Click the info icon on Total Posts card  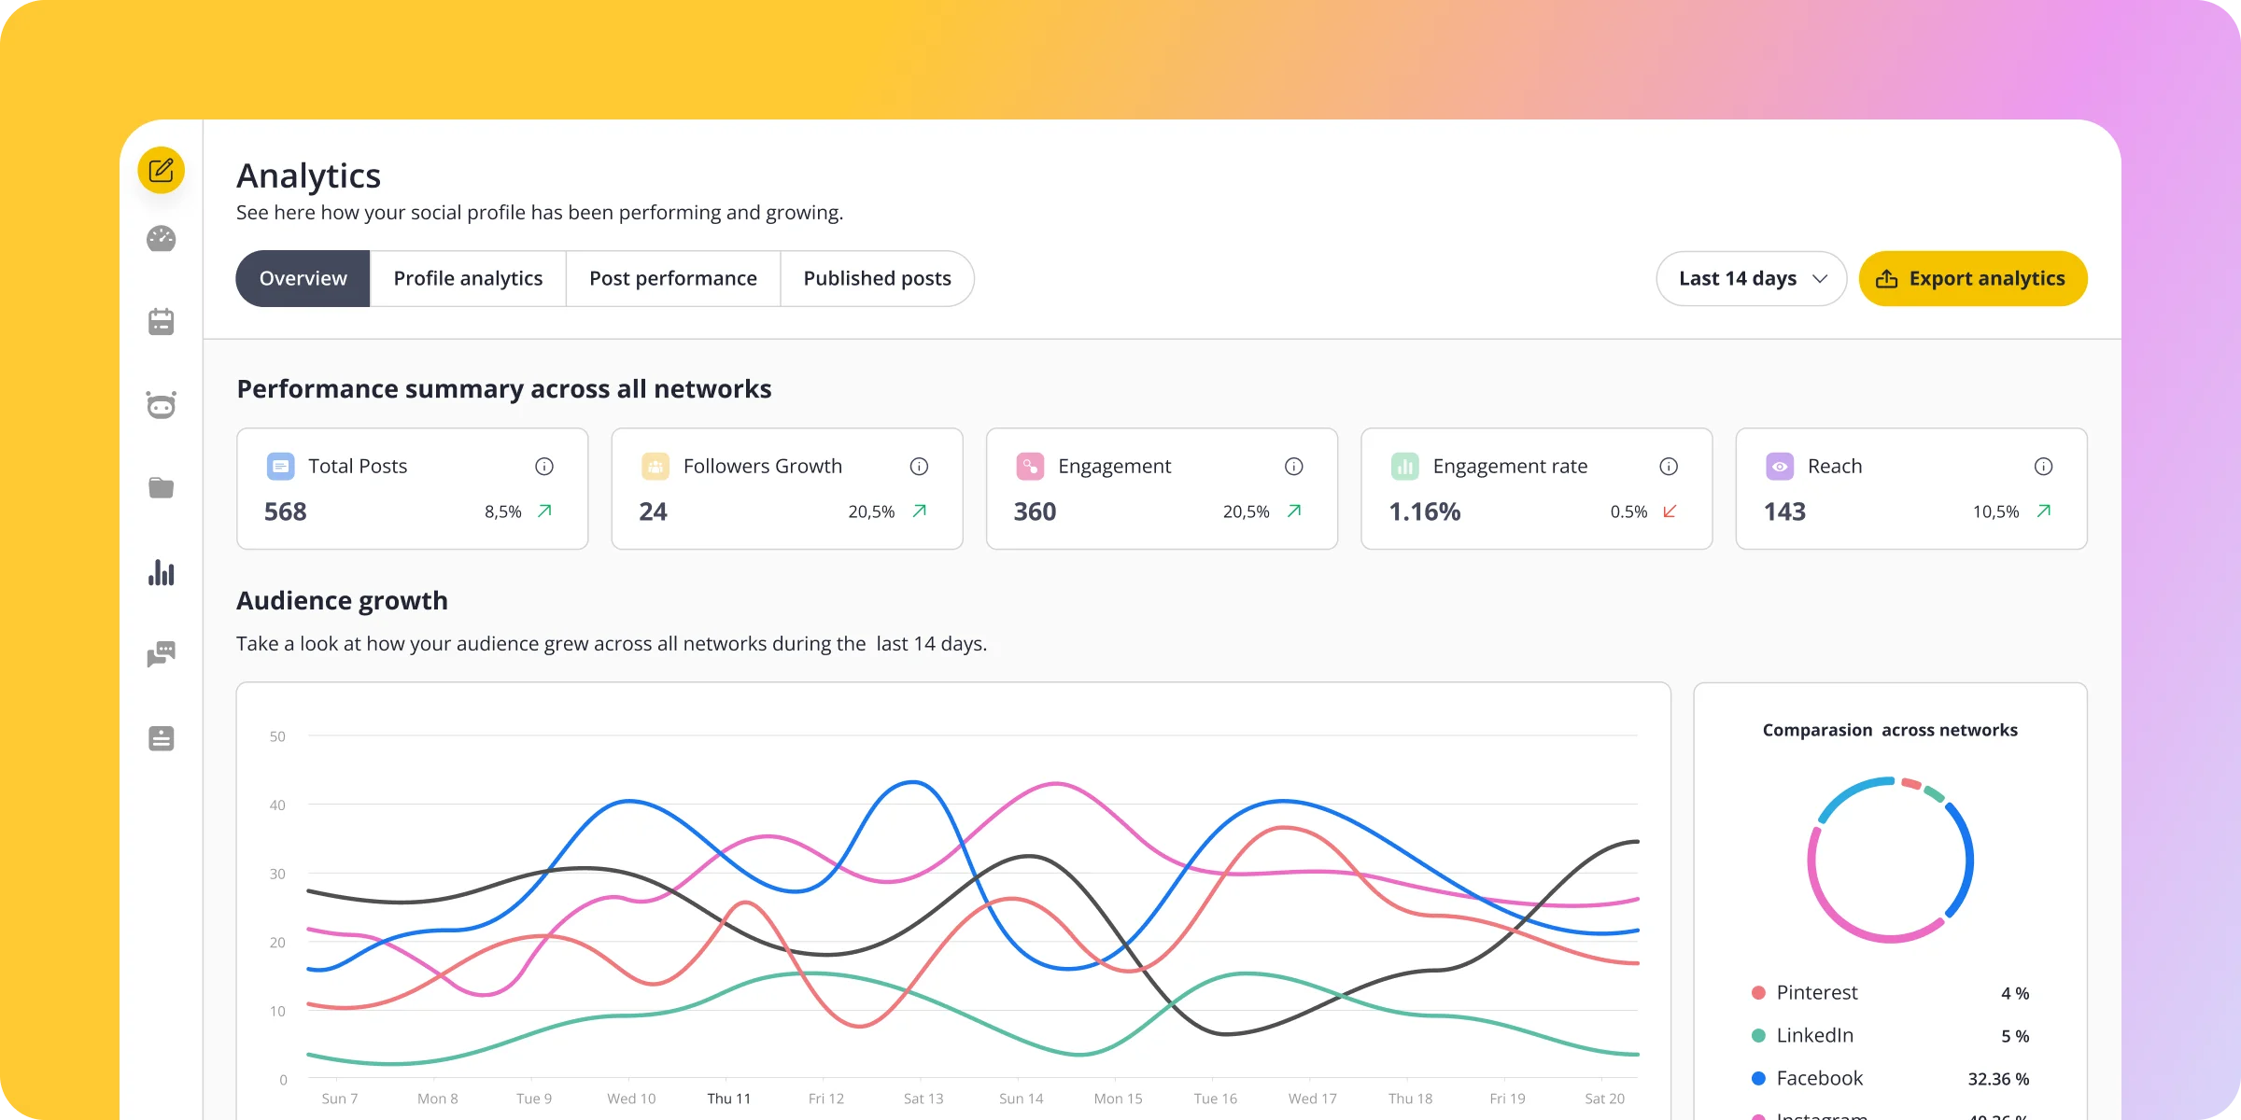coord(544,466)
